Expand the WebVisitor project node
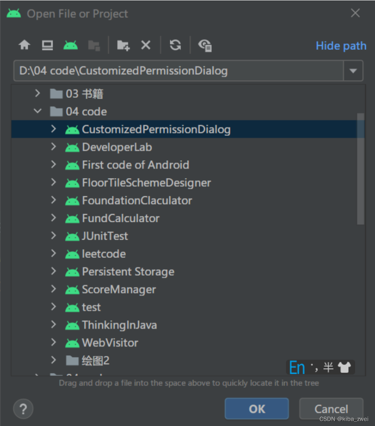 pyautogui.click(x=53, y=342)
